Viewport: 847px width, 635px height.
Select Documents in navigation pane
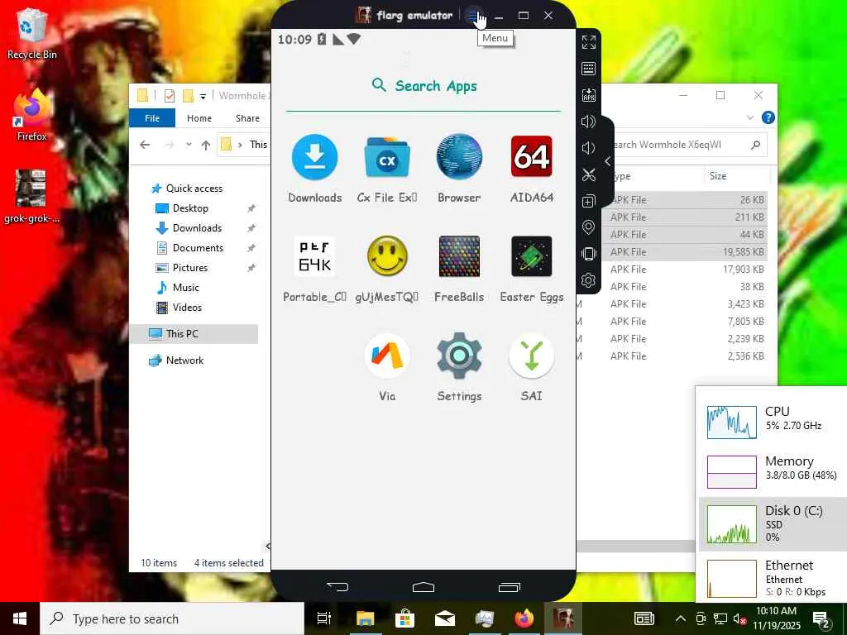(198, 248)
